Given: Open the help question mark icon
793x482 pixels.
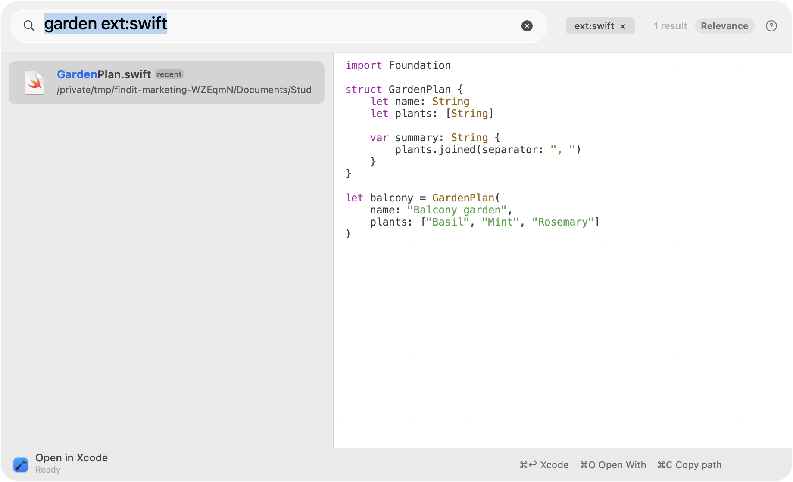Looking at the screenshot, I should pyautogui.click(x=771, y=26).
